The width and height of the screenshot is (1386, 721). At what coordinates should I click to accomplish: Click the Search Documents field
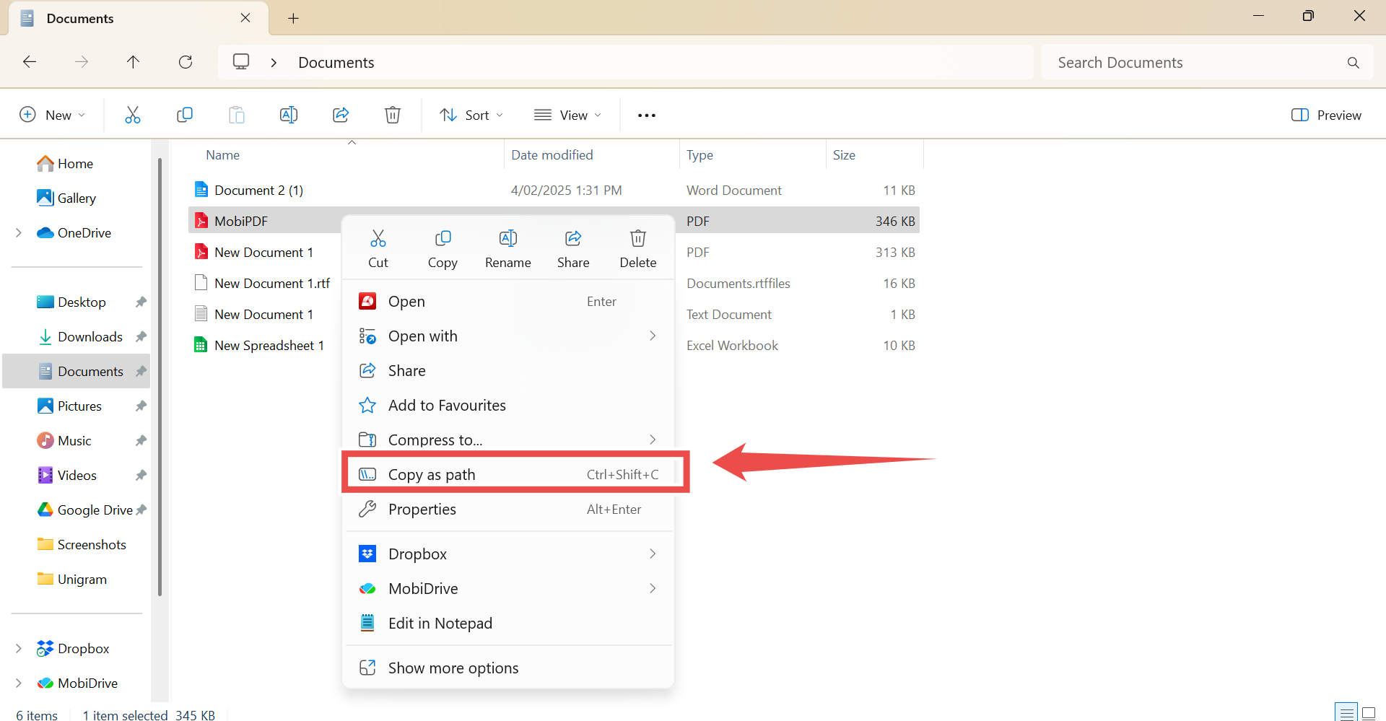point(1207,63)
